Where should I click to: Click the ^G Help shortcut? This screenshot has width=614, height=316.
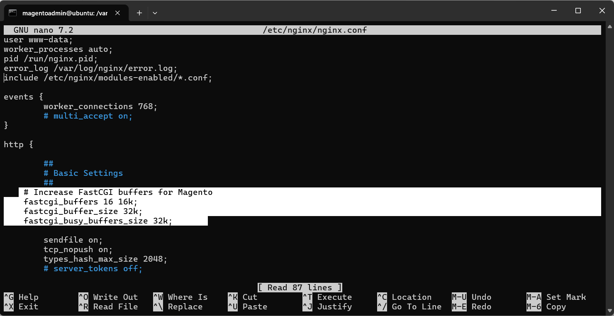pyautogui.click(x=21, y=297)
